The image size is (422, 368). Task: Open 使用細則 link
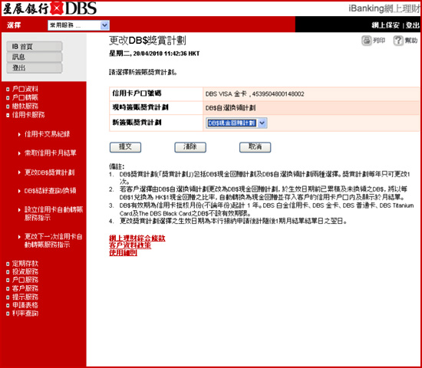pyautogui.click(x=124, y=252)
